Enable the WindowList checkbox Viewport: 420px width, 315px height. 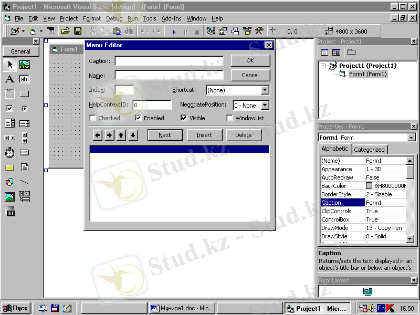pyautogui.click(x=229, y=118)
